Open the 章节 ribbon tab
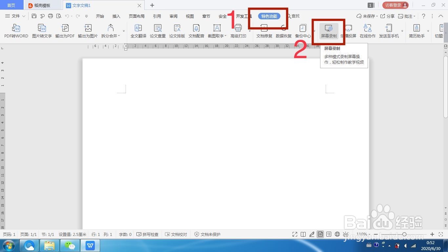Viewport: 448px width, 252px height. [x=206, y=16]
